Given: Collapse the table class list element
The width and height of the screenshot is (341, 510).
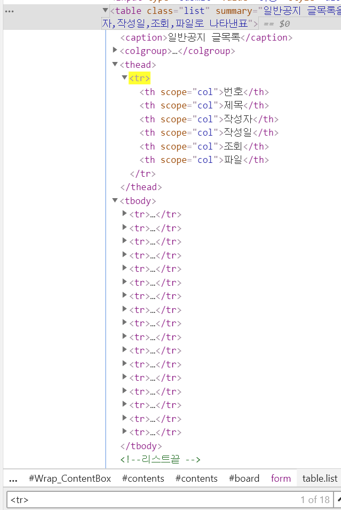Looking at the screenshot, I should (105, 10).
